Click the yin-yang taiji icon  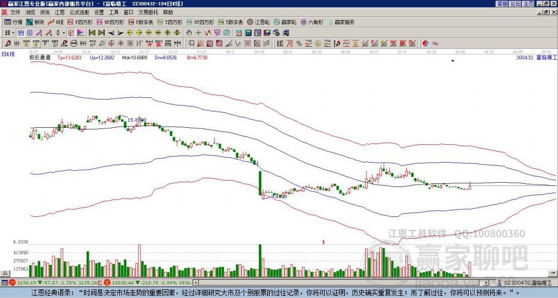(x=426, y=44)
